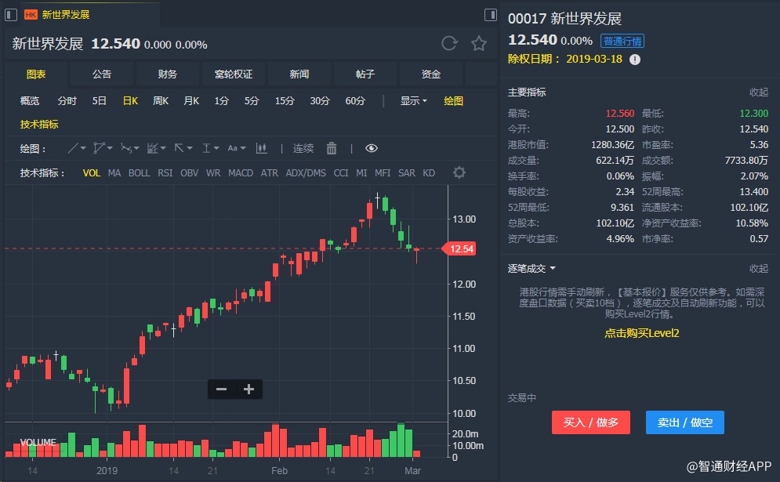Toggle the SAR indicator
This screenshot has height=482, width=780.
click(406, 172)
